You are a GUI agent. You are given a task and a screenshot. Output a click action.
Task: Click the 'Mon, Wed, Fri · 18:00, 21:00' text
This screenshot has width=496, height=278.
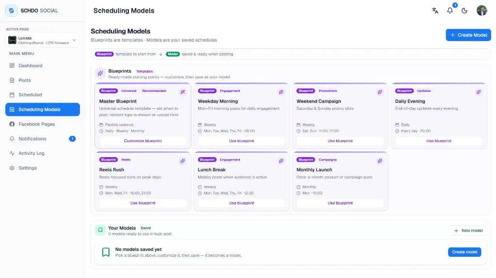(128, 193)
